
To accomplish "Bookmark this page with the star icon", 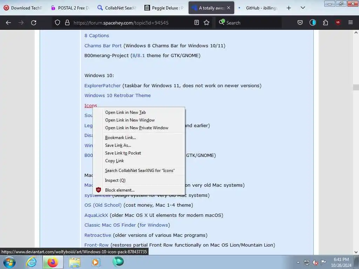I will pyautogui.click(x=206, y=22).
